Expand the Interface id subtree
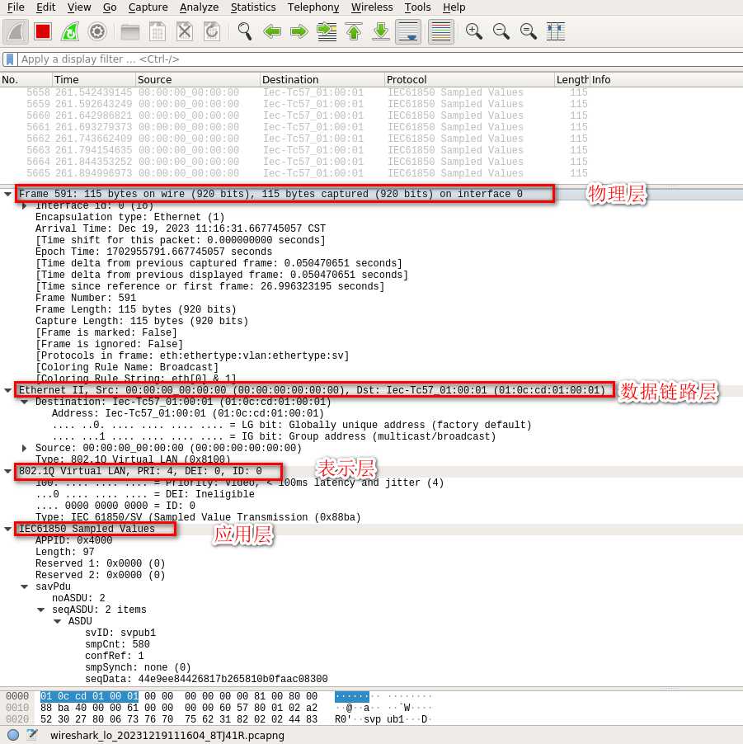Image resolution: width=743 pixels, height=744 pixels. click(x=24, y=206)
